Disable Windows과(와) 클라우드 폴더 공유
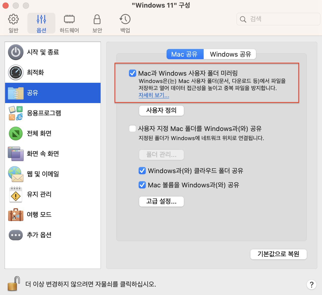Viewport: 322px width, 295px height. point(142,171)
